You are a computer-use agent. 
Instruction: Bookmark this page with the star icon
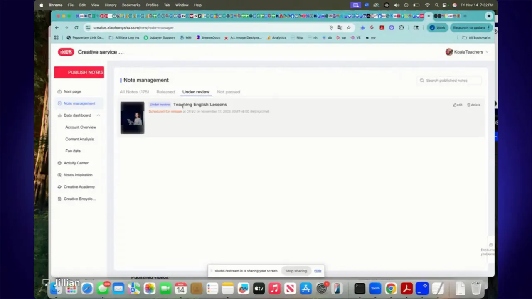pyautogui.click(x=349, y=28)
